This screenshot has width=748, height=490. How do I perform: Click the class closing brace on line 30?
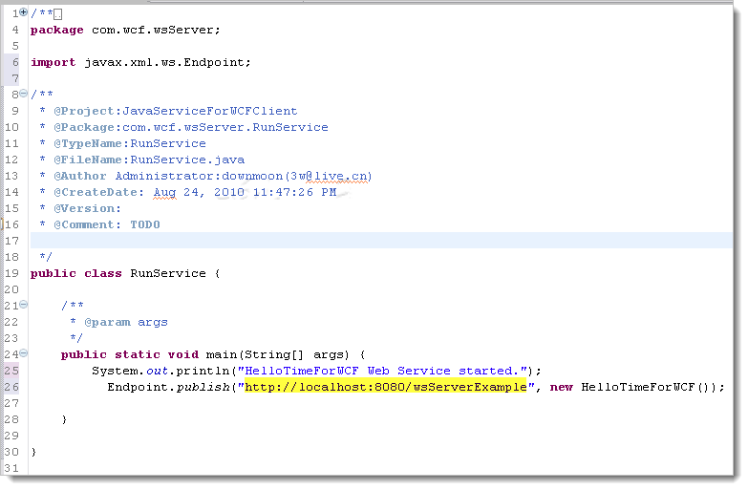click(x=33, y=452)
